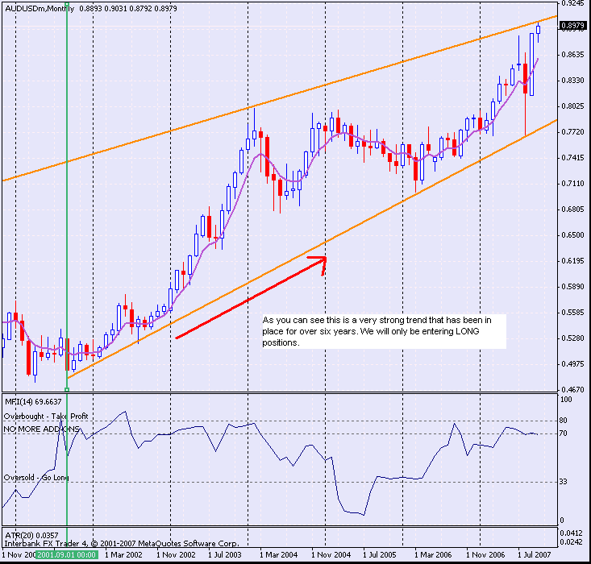The height and width of the screenshot is (564, 591).
Task: Click the '1 Mar 2004' date label
Action: click(x=278, y=554)
